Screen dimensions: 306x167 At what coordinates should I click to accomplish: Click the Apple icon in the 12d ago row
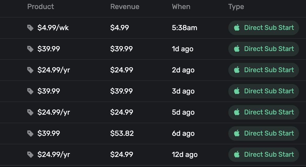237,154
